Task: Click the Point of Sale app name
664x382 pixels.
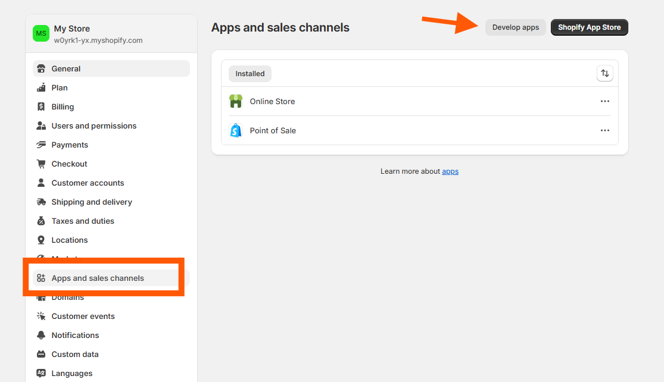Action: click(x=273, y=131)
